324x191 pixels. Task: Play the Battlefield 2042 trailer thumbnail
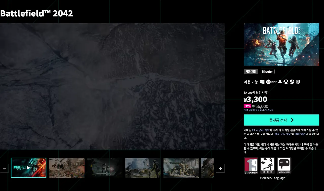(x=29, y=168)
